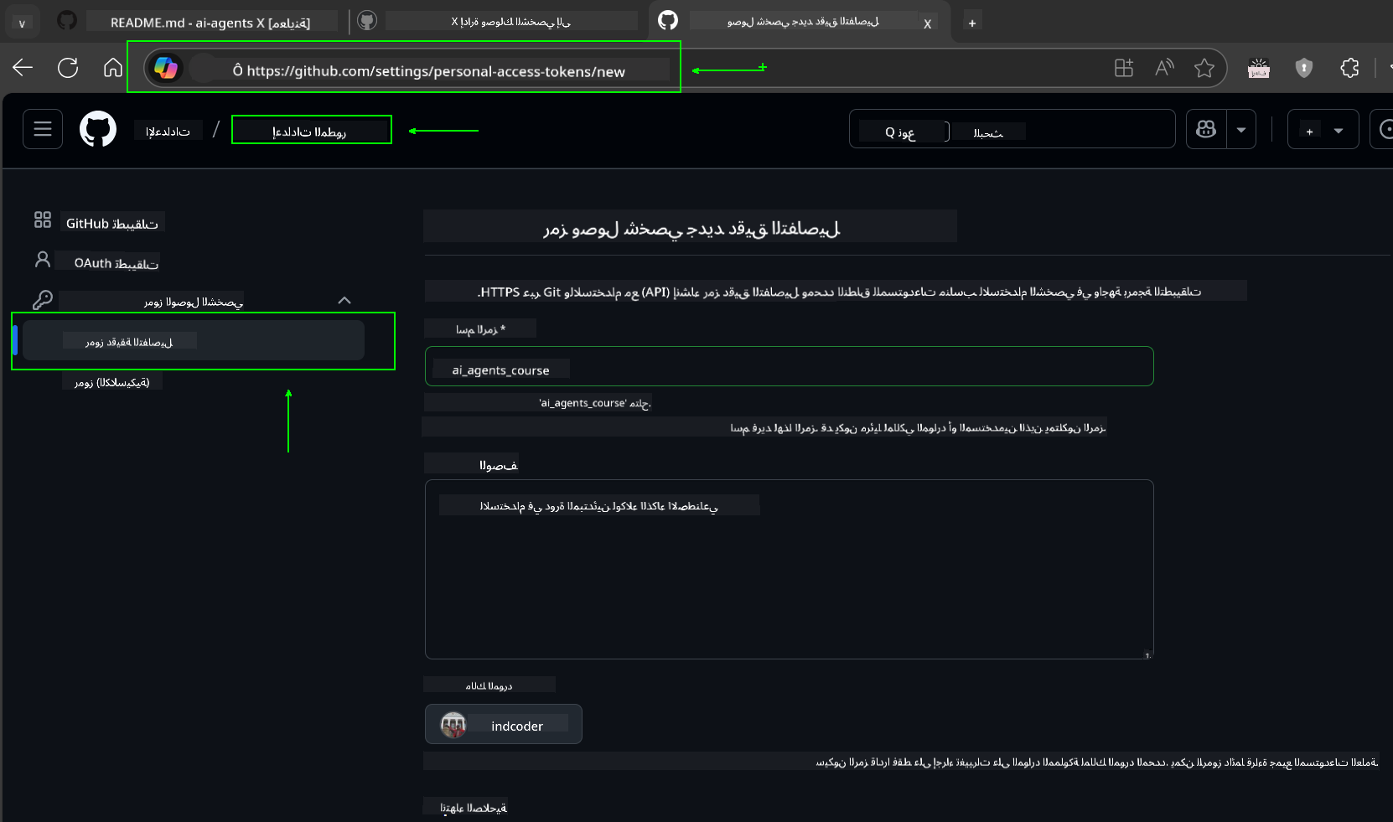Open the create new plus dropdown

point(1323,130)
